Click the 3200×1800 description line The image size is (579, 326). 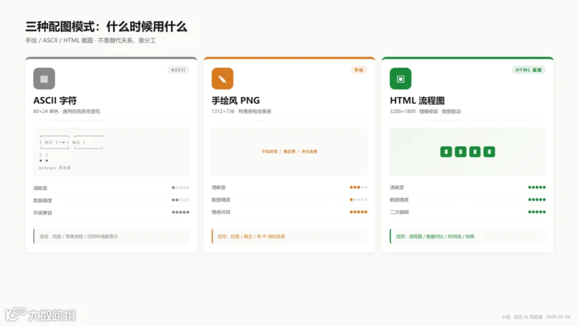tap(425, 111)
